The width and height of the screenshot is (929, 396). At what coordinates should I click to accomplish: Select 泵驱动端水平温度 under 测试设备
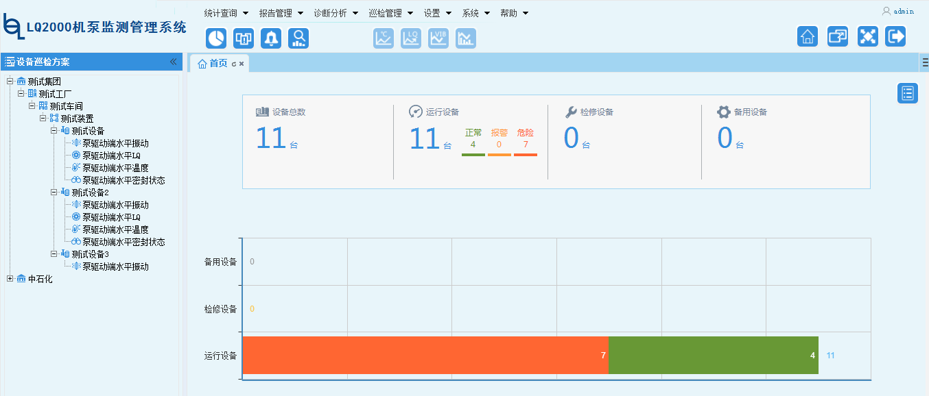tap(115, 168)
